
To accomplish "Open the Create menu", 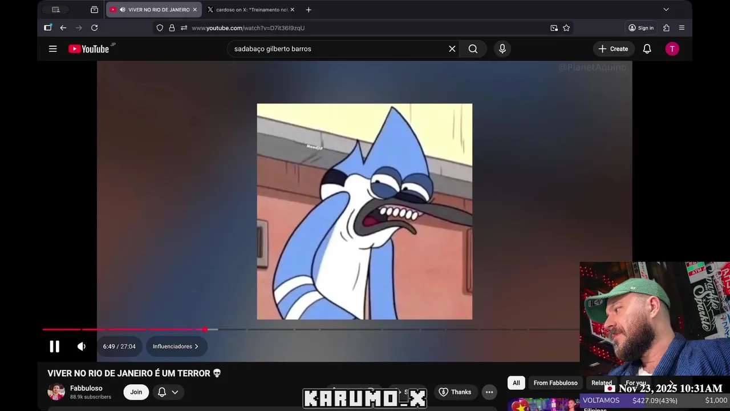I will pyautogui.click(x=613, y=49).
